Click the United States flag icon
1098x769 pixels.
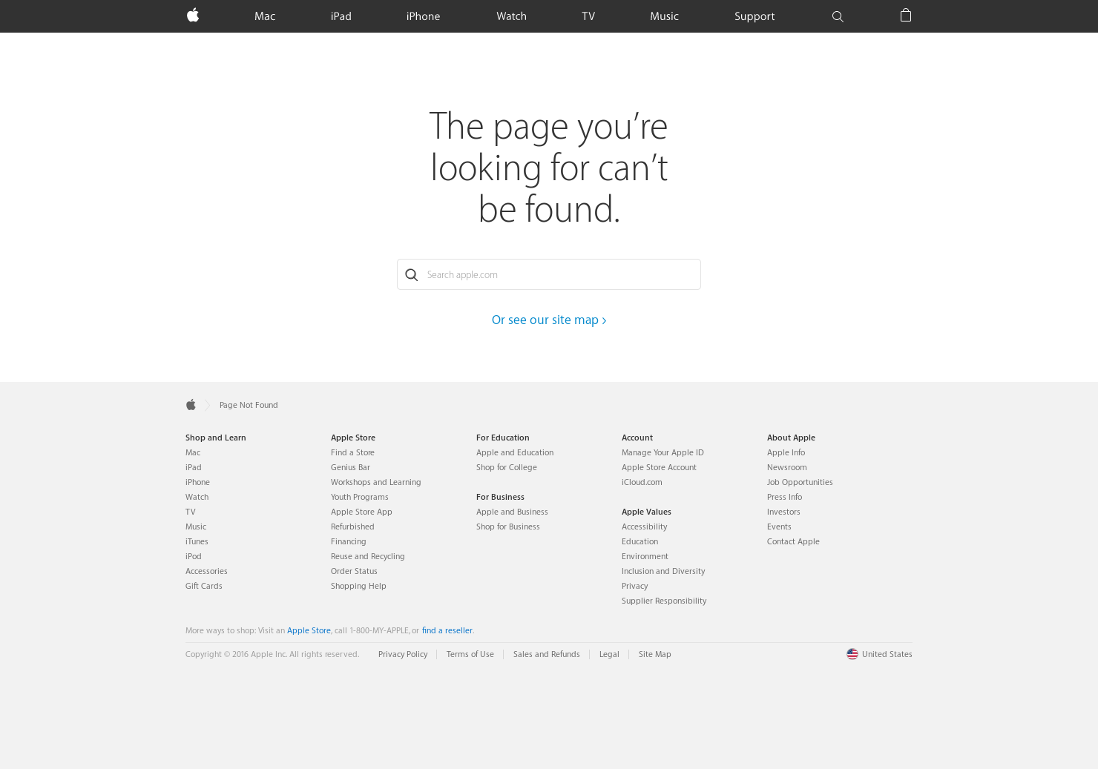pyautogui.click(x=852, y=654)
